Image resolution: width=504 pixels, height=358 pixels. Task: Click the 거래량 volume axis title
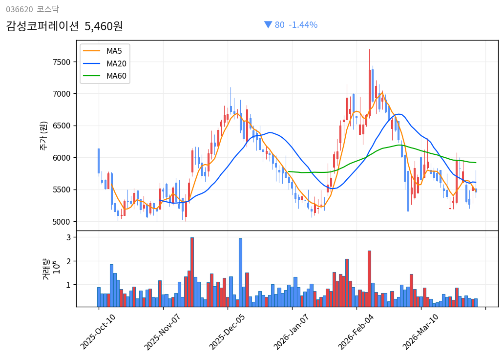(x=45, y=269)
